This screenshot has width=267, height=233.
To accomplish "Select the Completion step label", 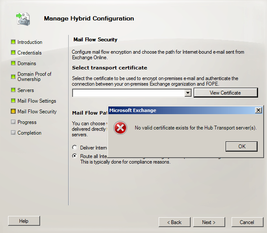I will (x=29, y=133).
